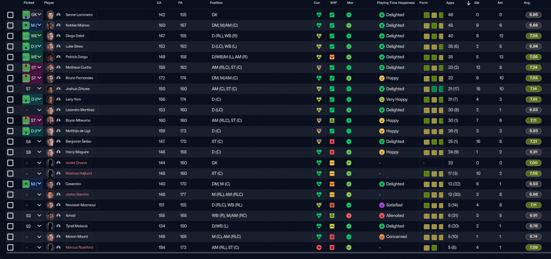Open Lisandro Martínez's picked dropdown
Screen dimensions: 551x259
pos(33,110)
